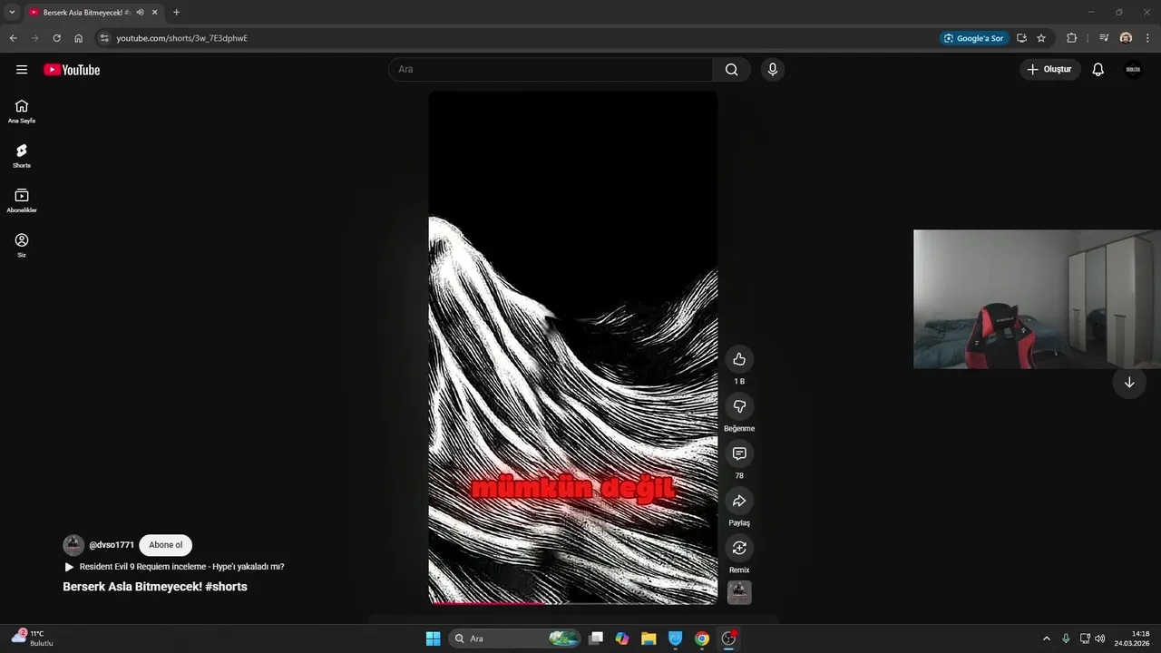Bookmark this page with the star icon
This screenshot has width=1161, height=653.
(x=1041, y=38)
